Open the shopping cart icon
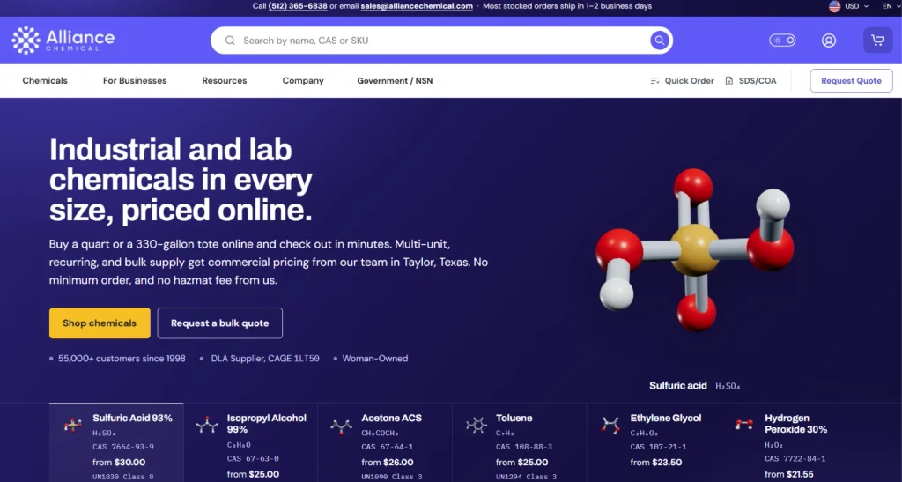Image resolution: width=902 pixels, height=482 pixels. pos(877,41)
